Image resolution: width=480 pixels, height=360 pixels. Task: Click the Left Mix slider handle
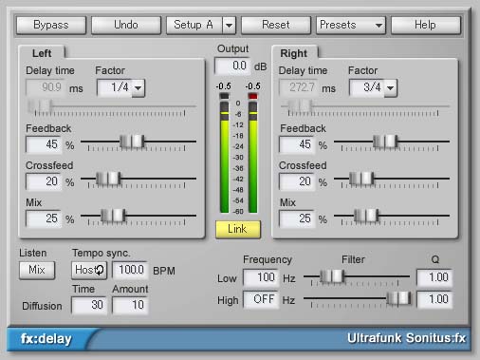[113, 216]
